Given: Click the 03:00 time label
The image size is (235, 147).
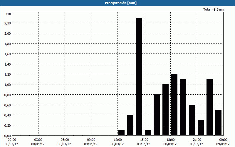Looking at the screenshot, I should pos(38,140).
